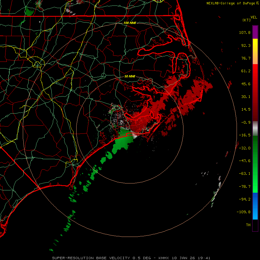Image resolution: width=260 pixels, height=260 pixels.
Task: Click the [KT] units label
Action: tap(247, 20)
